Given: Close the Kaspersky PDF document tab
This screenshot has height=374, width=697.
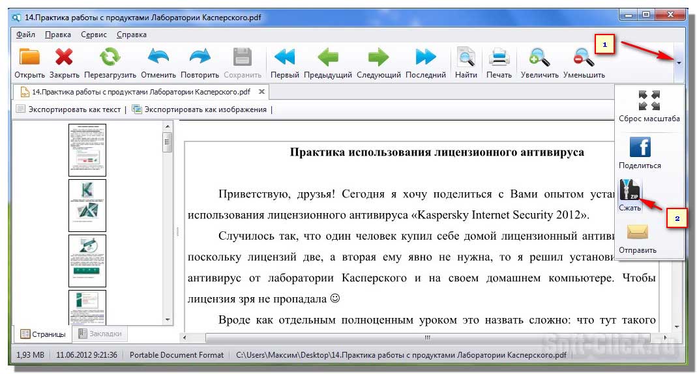Looking at the screenshot, I should tap(261, 92).
